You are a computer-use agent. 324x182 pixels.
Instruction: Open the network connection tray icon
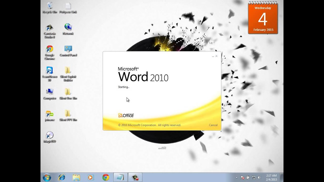click(254, 178)
